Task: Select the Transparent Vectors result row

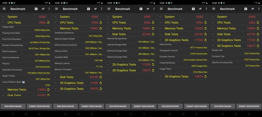Action: click(183, 52)
